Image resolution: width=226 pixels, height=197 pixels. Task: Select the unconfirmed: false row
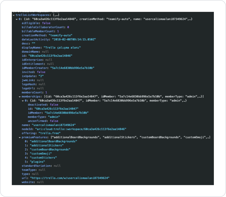[x=43, y=121]
